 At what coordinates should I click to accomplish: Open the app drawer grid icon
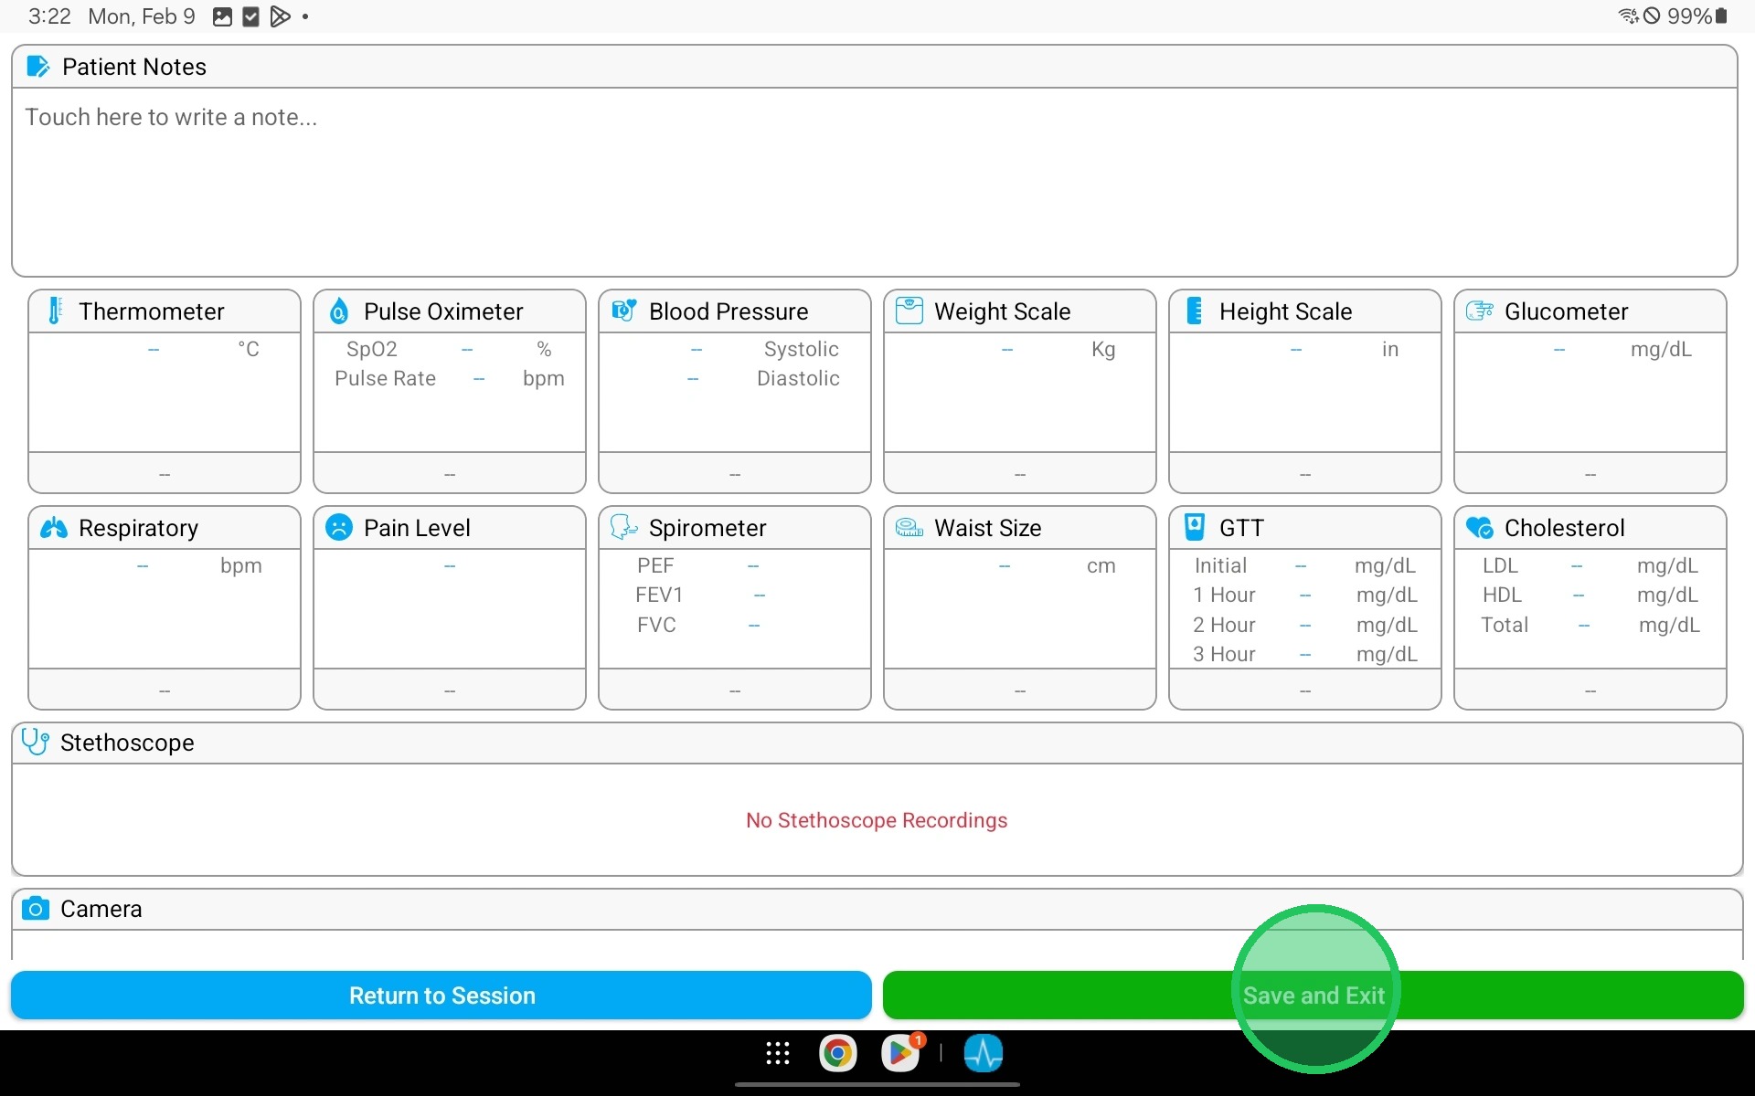point(778,1053)
